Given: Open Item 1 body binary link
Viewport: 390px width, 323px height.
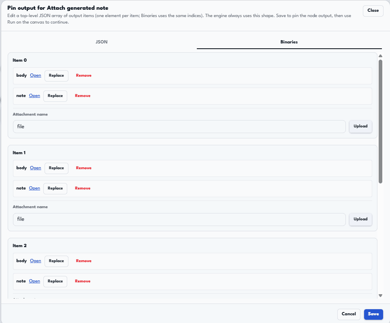Looking at the screenshot, I should (x=36, y=168).
